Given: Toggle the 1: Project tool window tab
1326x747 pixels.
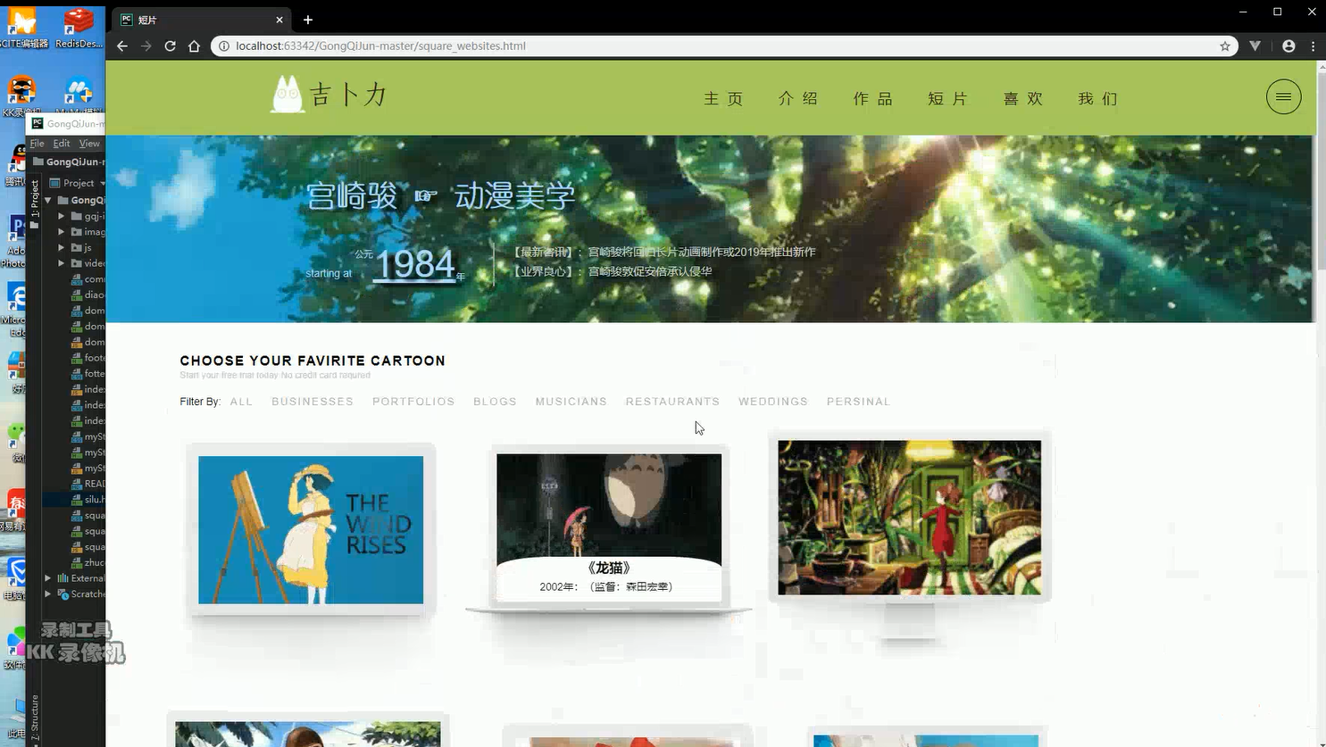Looking at the screenshot, I should tap(34, 198).
